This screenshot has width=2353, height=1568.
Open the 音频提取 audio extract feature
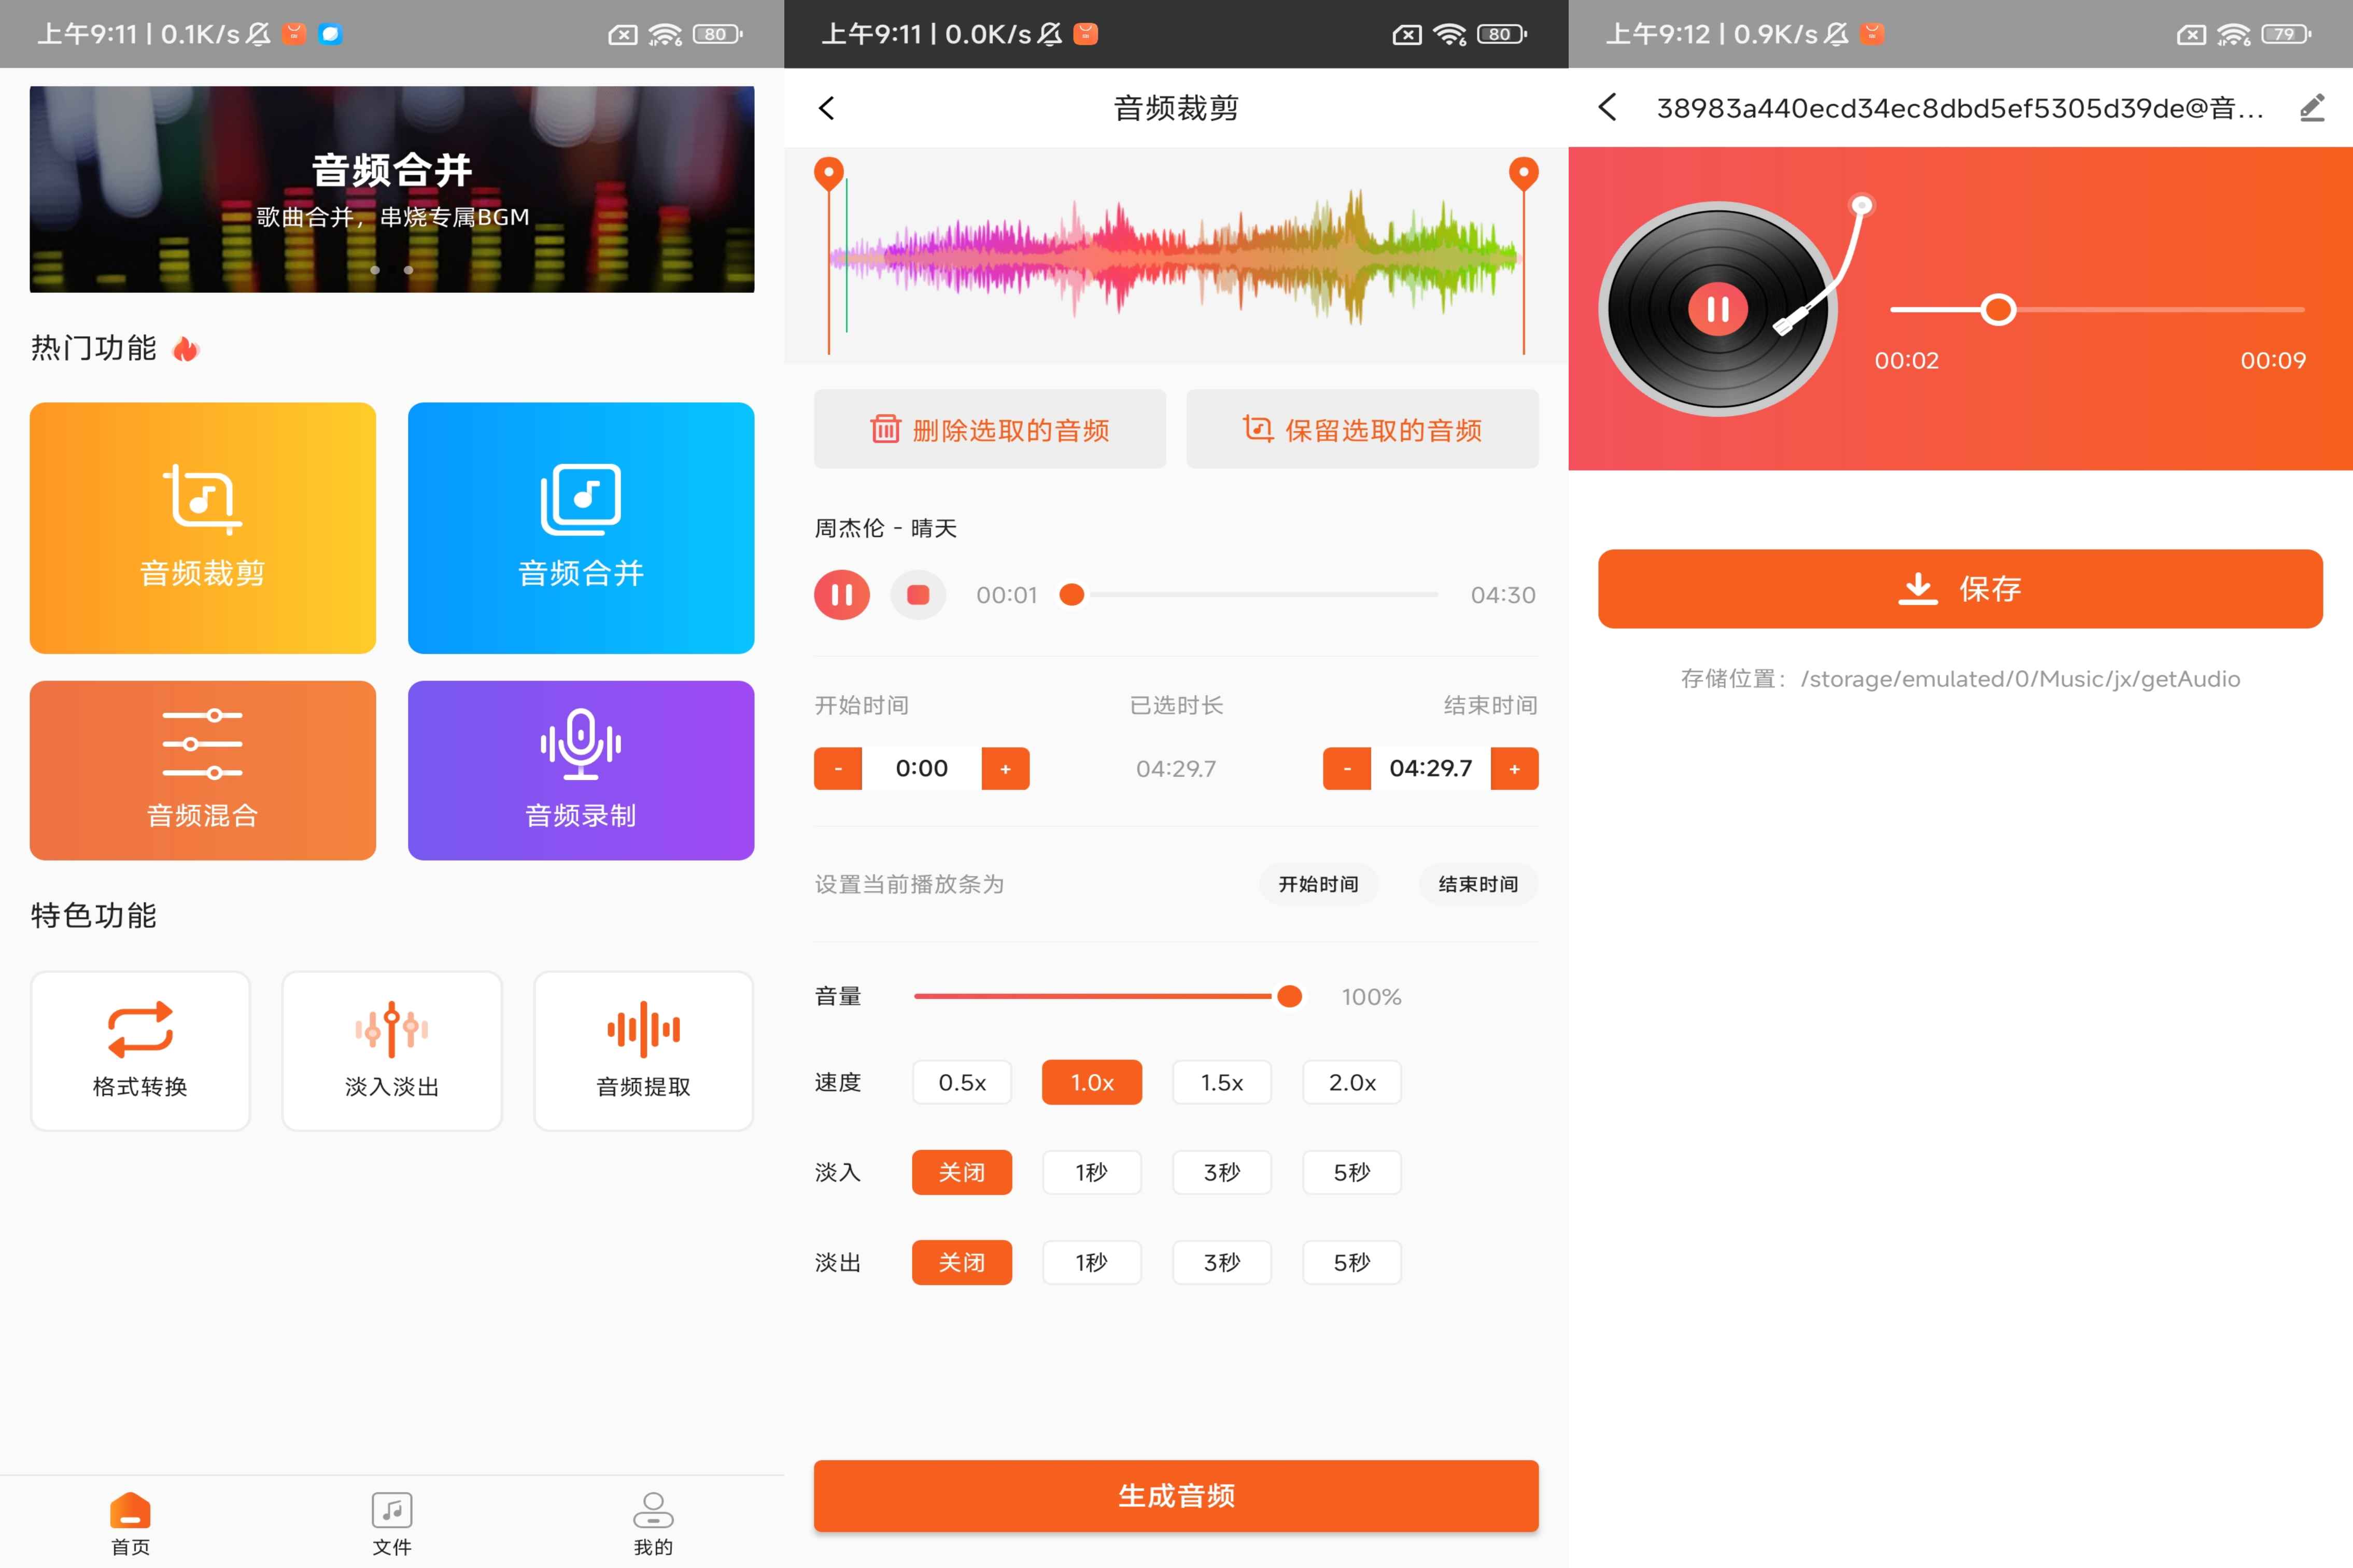coord(643,1050)
